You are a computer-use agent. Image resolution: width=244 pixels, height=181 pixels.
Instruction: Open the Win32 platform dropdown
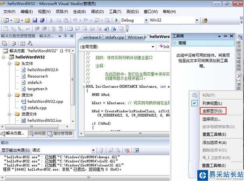click(x=197, y=20)
